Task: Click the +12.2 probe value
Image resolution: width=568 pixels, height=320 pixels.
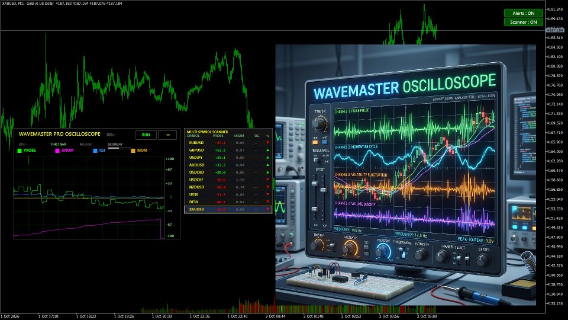Action: point(220,150)
